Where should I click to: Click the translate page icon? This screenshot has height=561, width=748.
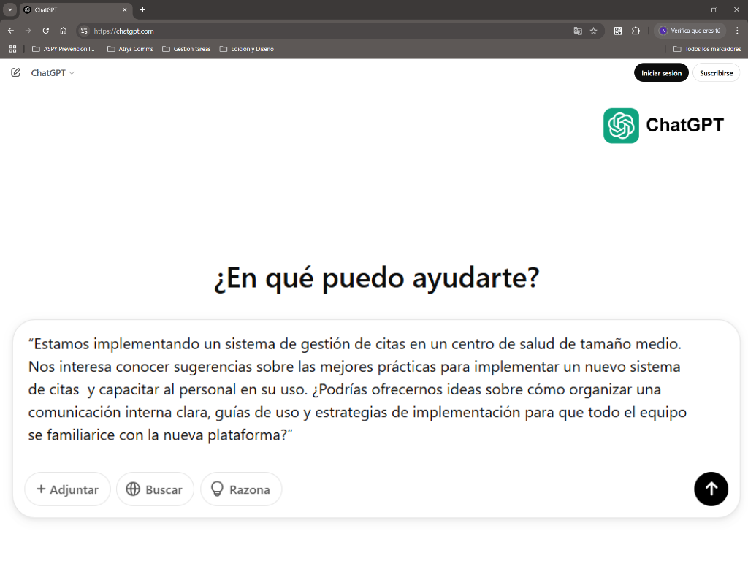click(578, 31)
